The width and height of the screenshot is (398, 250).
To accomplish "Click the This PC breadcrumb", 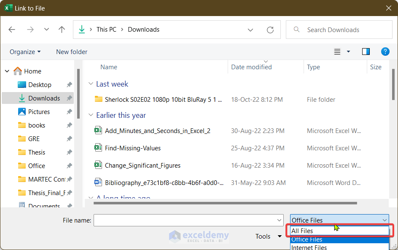I will (107, 30).
